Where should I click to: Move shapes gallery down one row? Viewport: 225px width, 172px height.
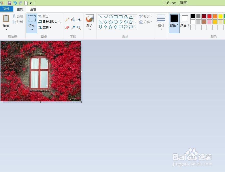(136, 22)
